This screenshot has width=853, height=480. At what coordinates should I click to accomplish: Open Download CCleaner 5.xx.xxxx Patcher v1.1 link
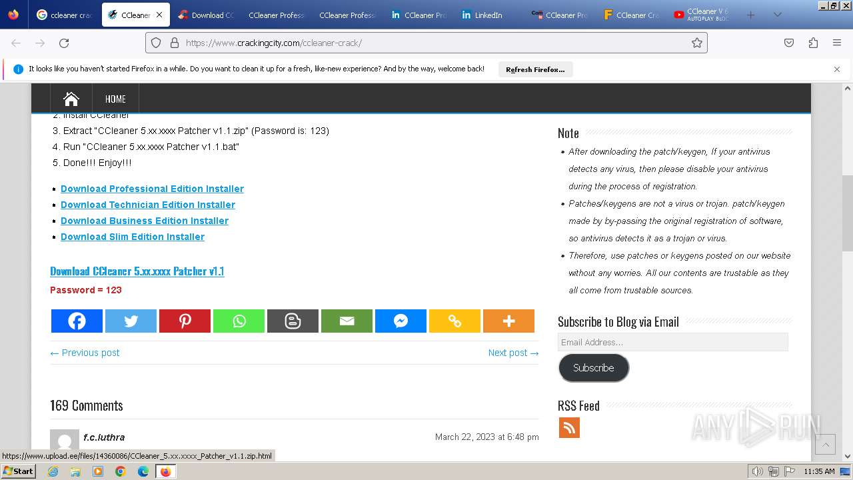[137, 271]
